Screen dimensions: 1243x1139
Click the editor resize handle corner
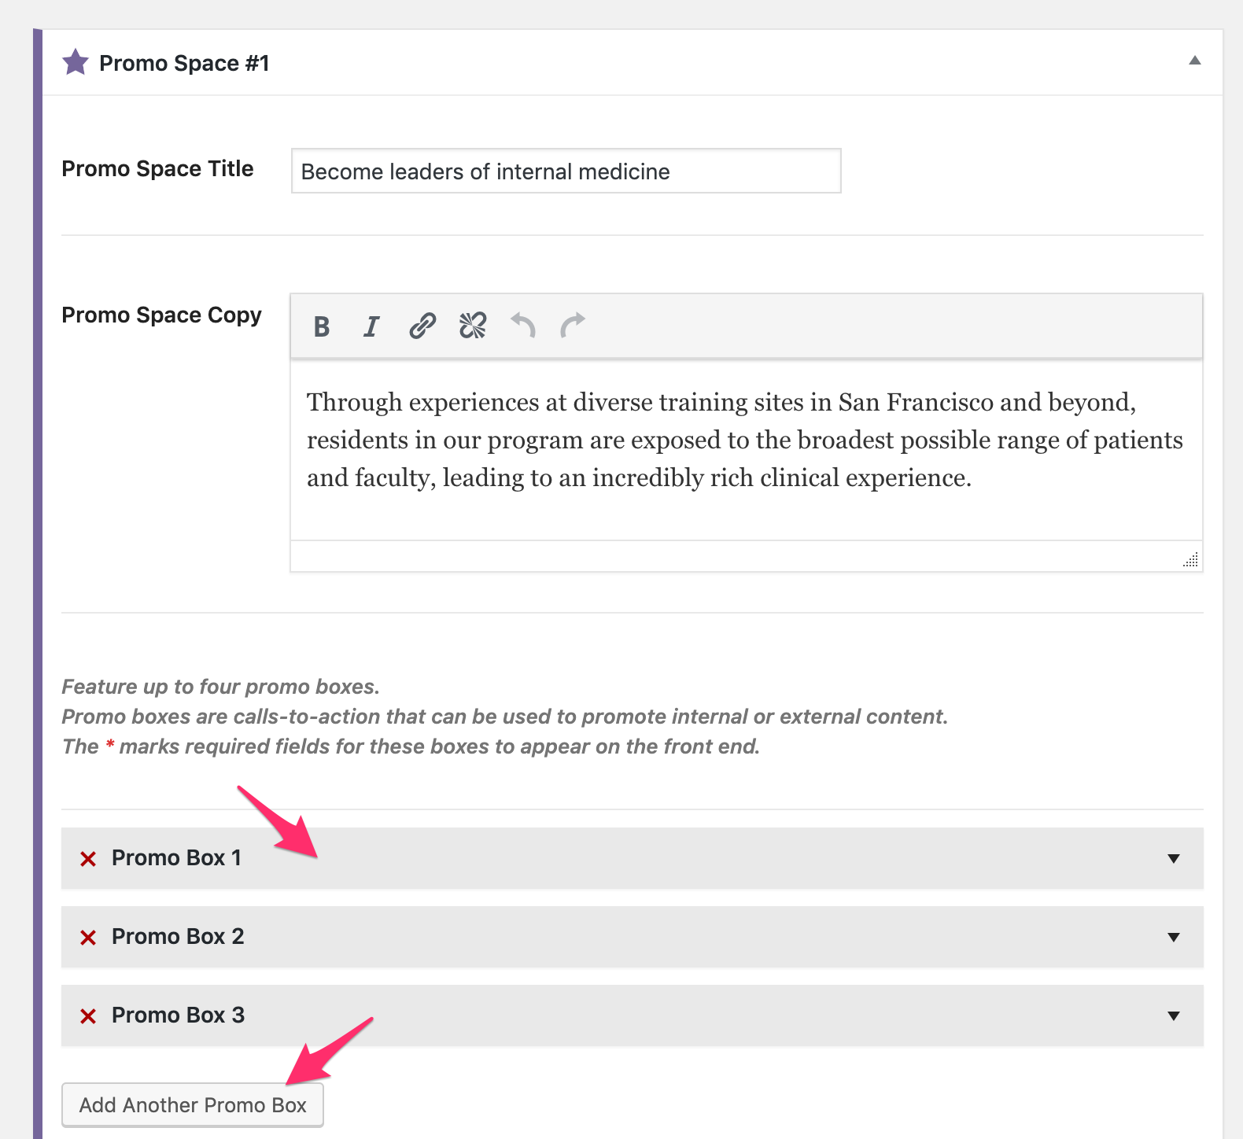(1191, 559)
